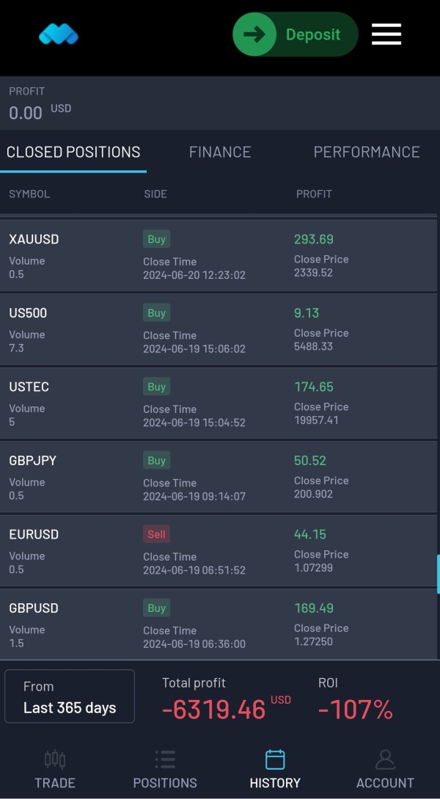Sort by the Profit column header
The height and width of the screenshot is (799, 440).
click(x=314, y=194)
